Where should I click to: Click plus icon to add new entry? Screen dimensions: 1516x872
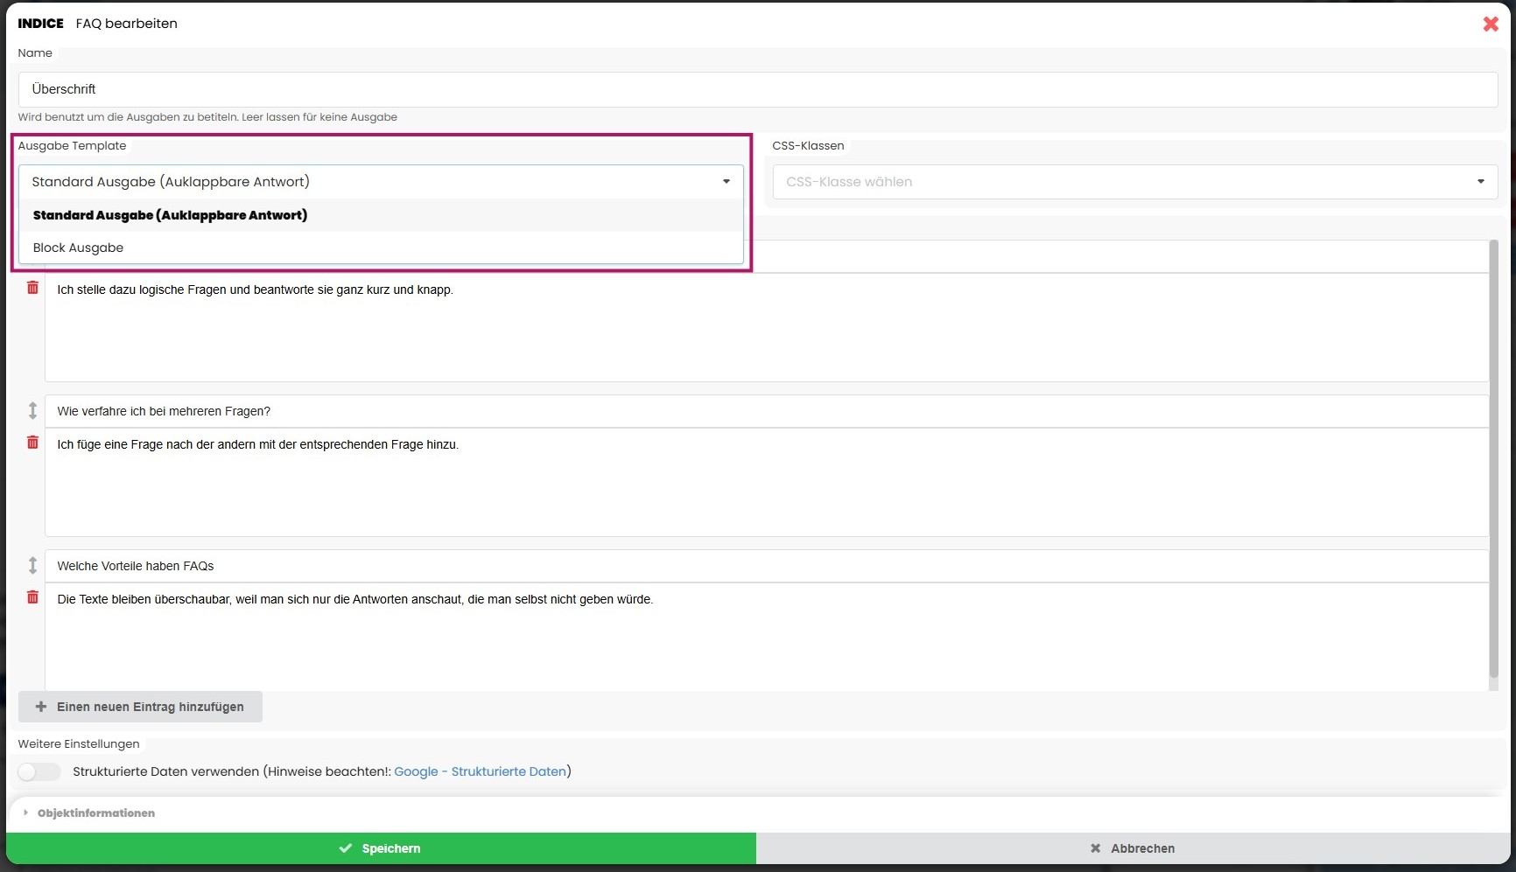[41, 707]
